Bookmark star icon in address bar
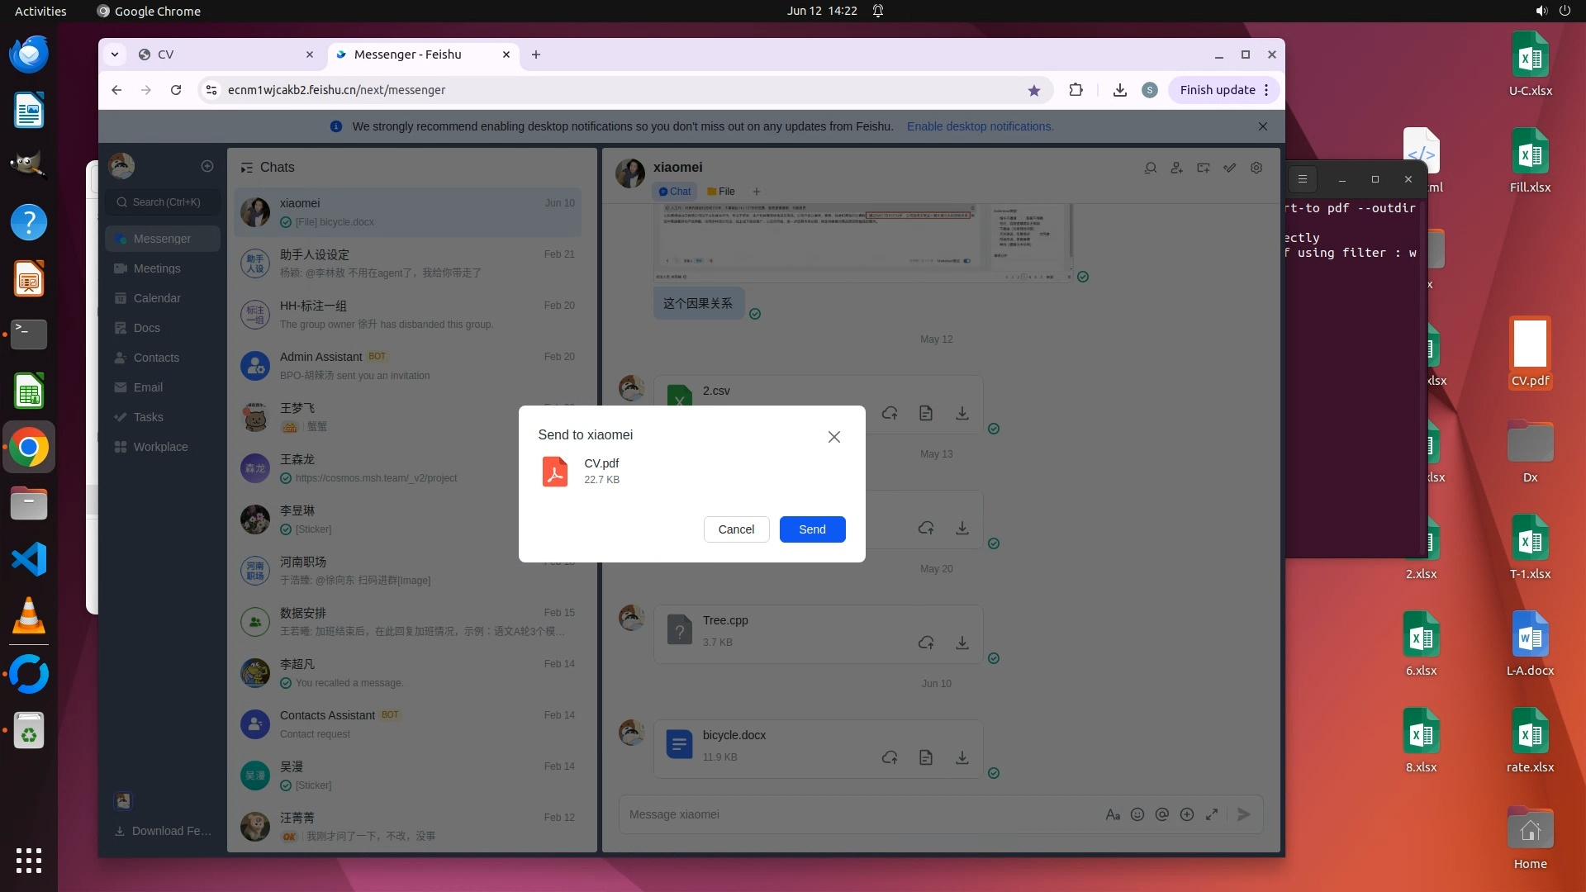 coord(1034,91)
